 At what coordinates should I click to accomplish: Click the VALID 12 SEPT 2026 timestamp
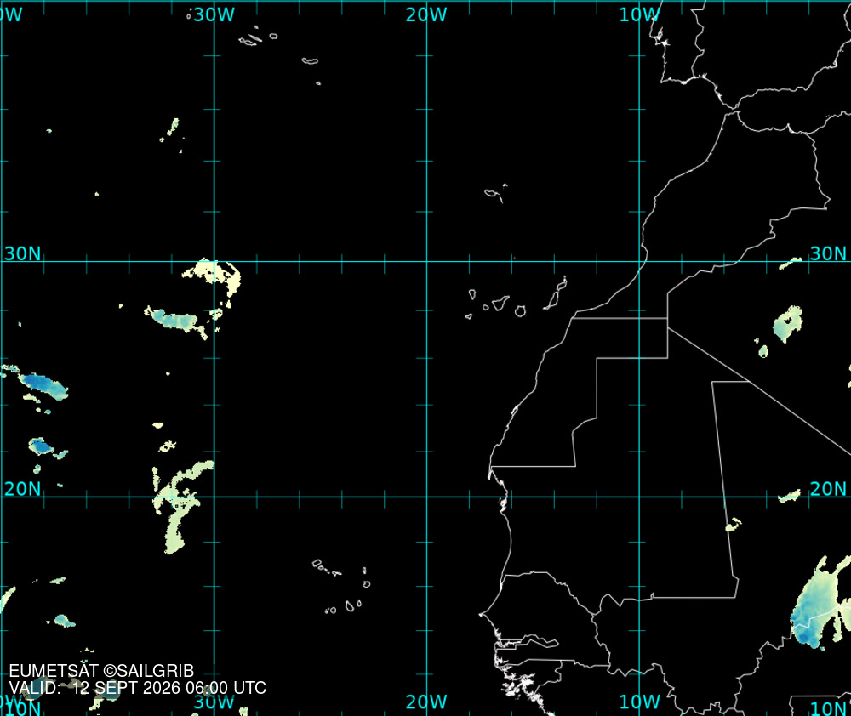137,688
